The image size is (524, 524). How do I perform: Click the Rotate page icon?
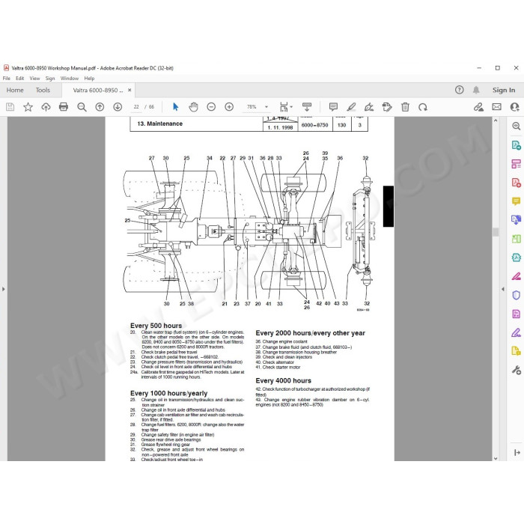tap(423, 107)
